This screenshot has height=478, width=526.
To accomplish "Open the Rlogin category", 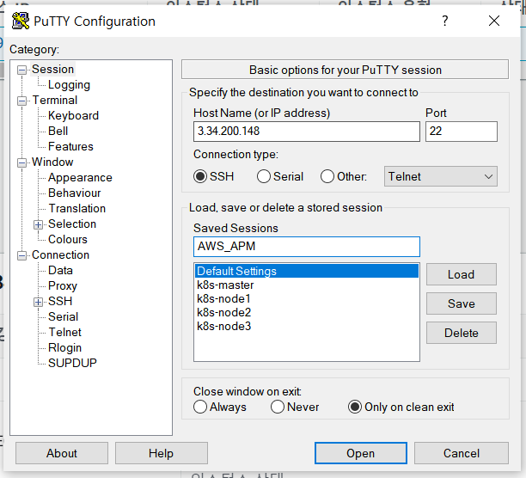I will pyautogui.click(x=64, y=347).
